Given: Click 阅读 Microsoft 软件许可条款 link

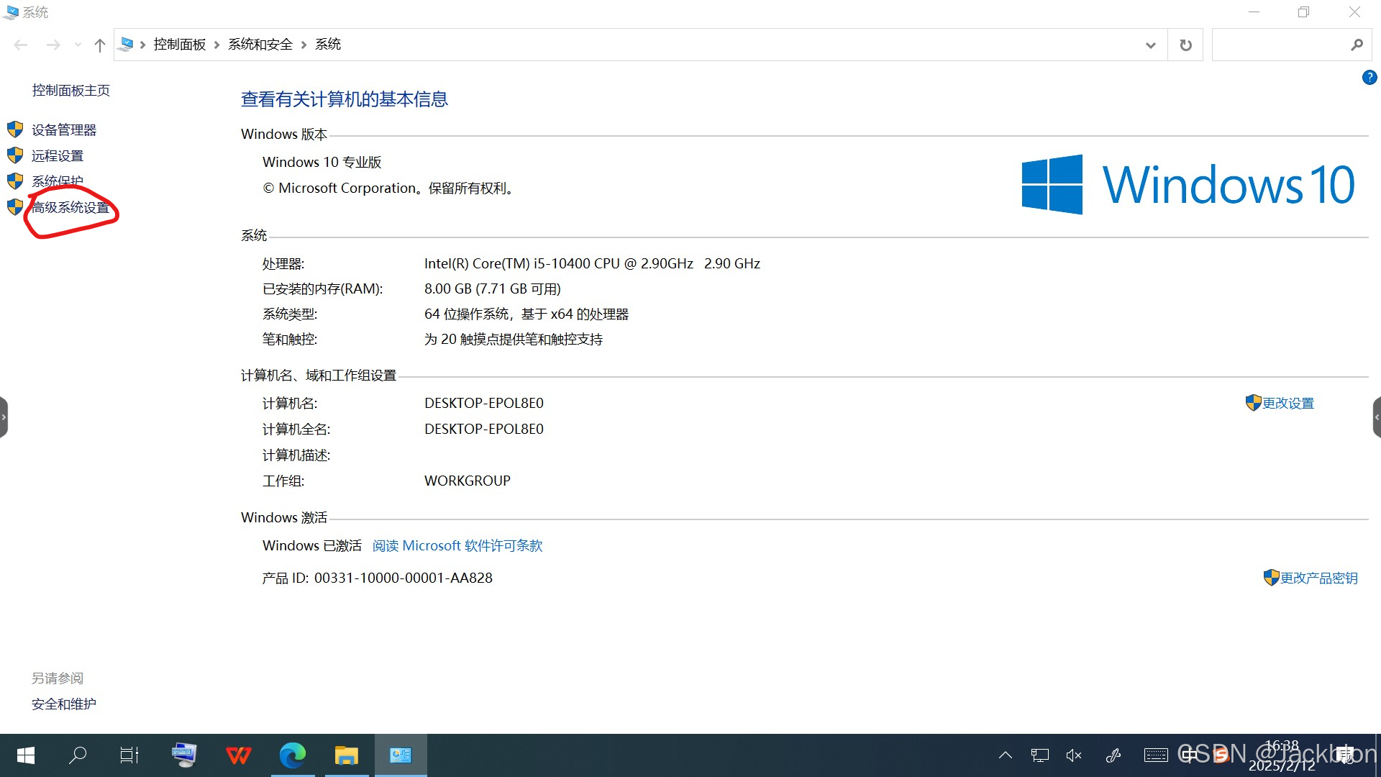Looking at the screenshot, I should coord(457,545).
